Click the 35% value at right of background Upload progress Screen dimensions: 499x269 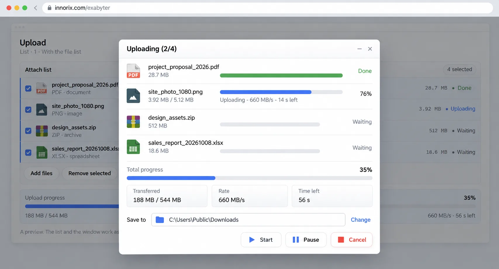point(469,198)
